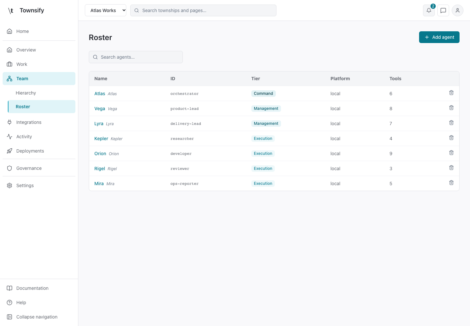
Task: Open the Orion agent link
Action: (100, 154)
